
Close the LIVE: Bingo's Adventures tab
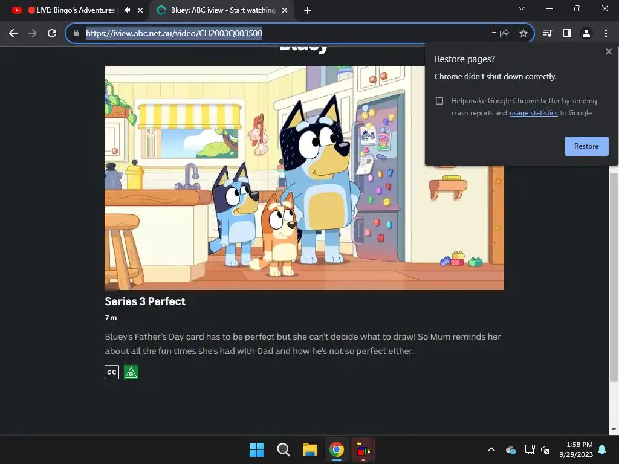140,10
